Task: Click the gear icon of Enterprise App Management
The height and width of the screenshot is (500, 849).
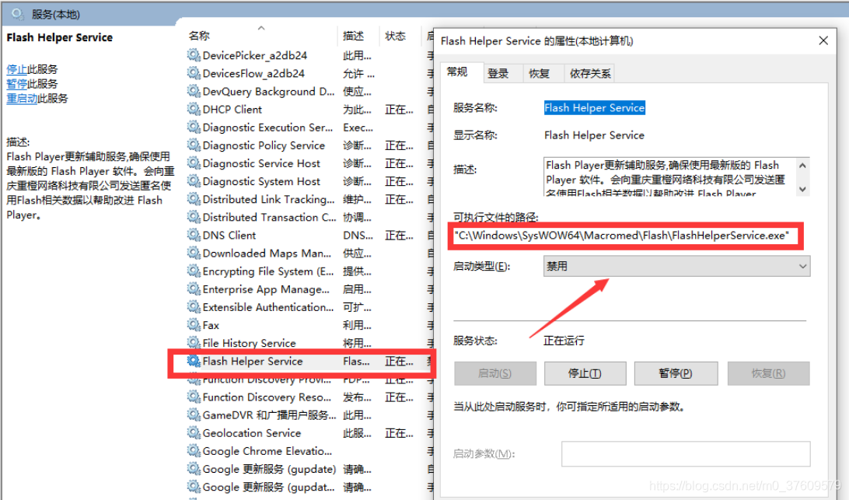Action: [194, 288]
